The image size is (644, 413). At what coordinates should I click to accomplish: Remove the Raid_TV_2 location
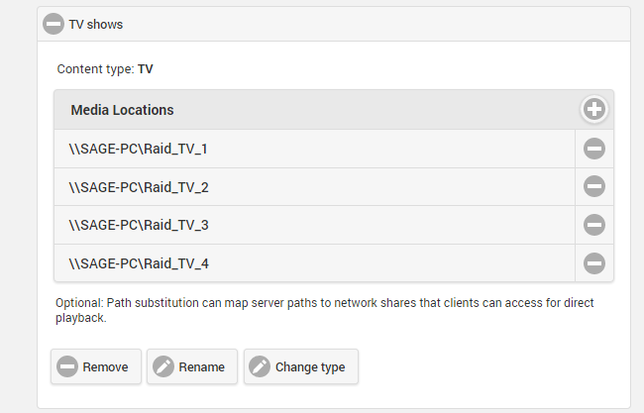(593, 186)
